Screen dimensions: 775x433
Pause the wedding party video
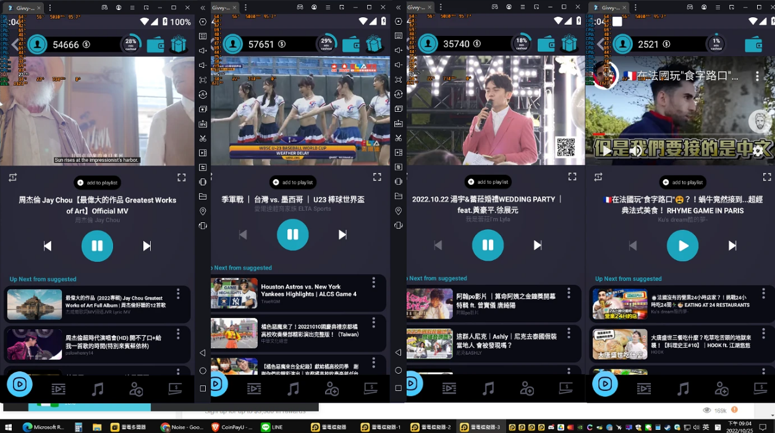tap(488, 245)
